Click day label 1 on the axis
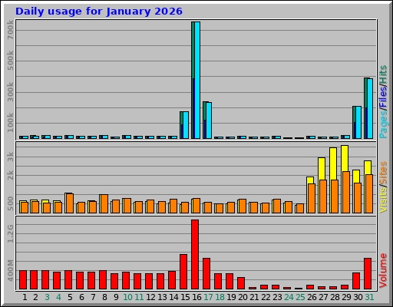 click(25, 297)
